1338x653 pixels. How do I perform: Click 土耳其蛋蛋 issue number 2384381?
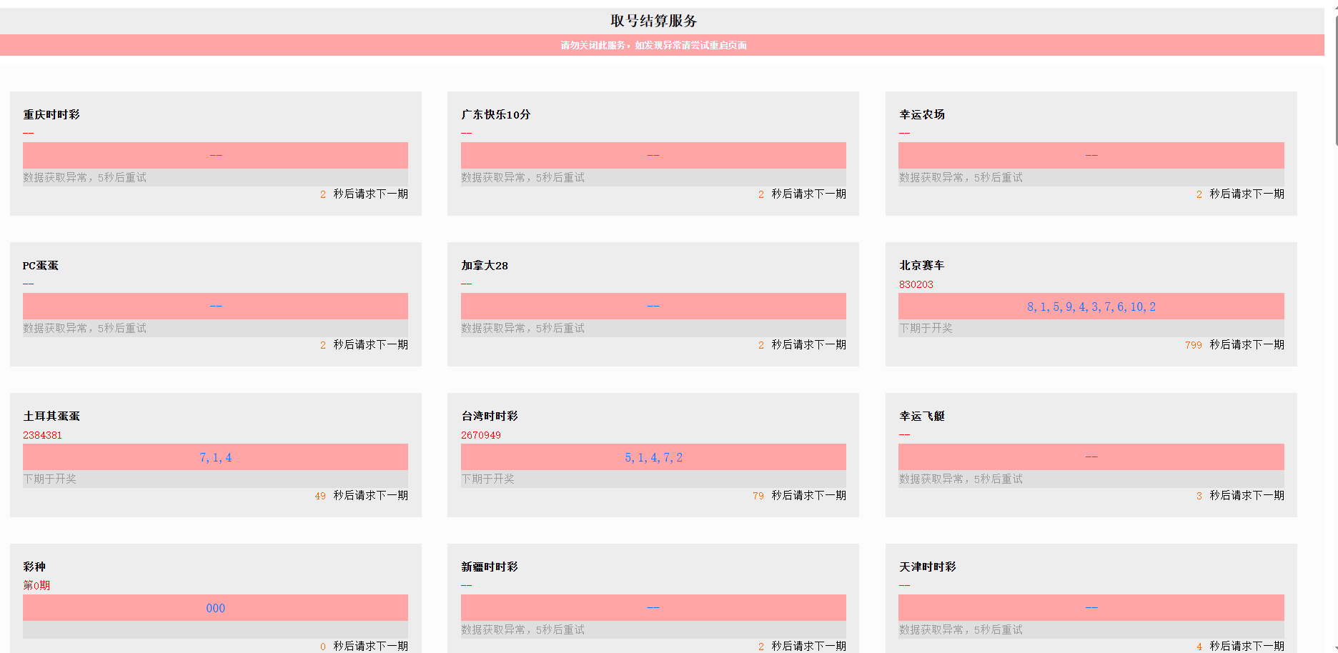click(42, 435)
